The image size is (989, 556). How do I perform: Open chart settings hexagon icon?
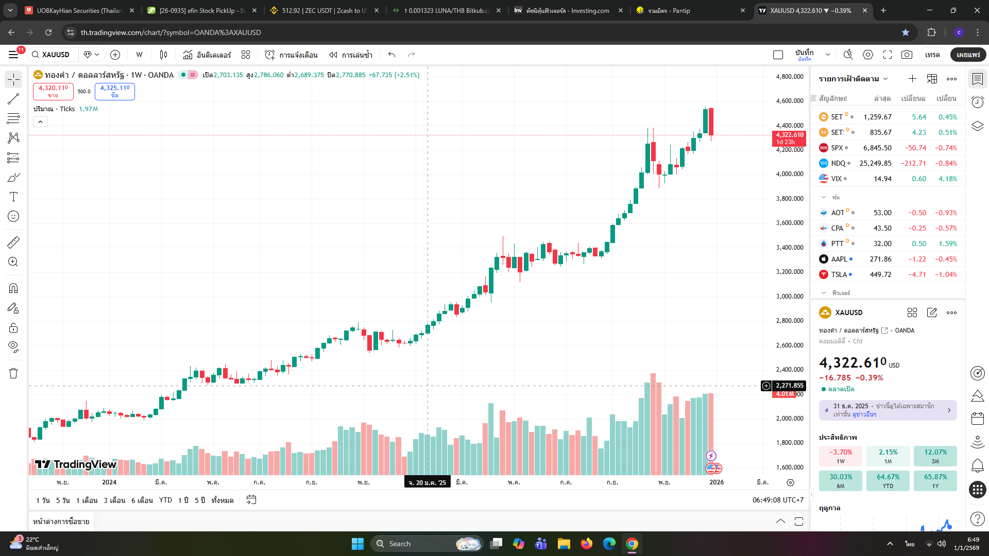868,55
